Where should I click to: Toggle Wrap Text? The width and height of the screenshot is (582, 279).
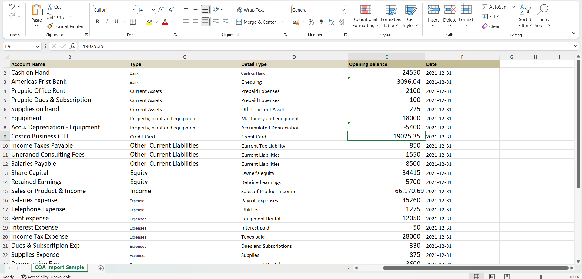[x=250, y=10]
